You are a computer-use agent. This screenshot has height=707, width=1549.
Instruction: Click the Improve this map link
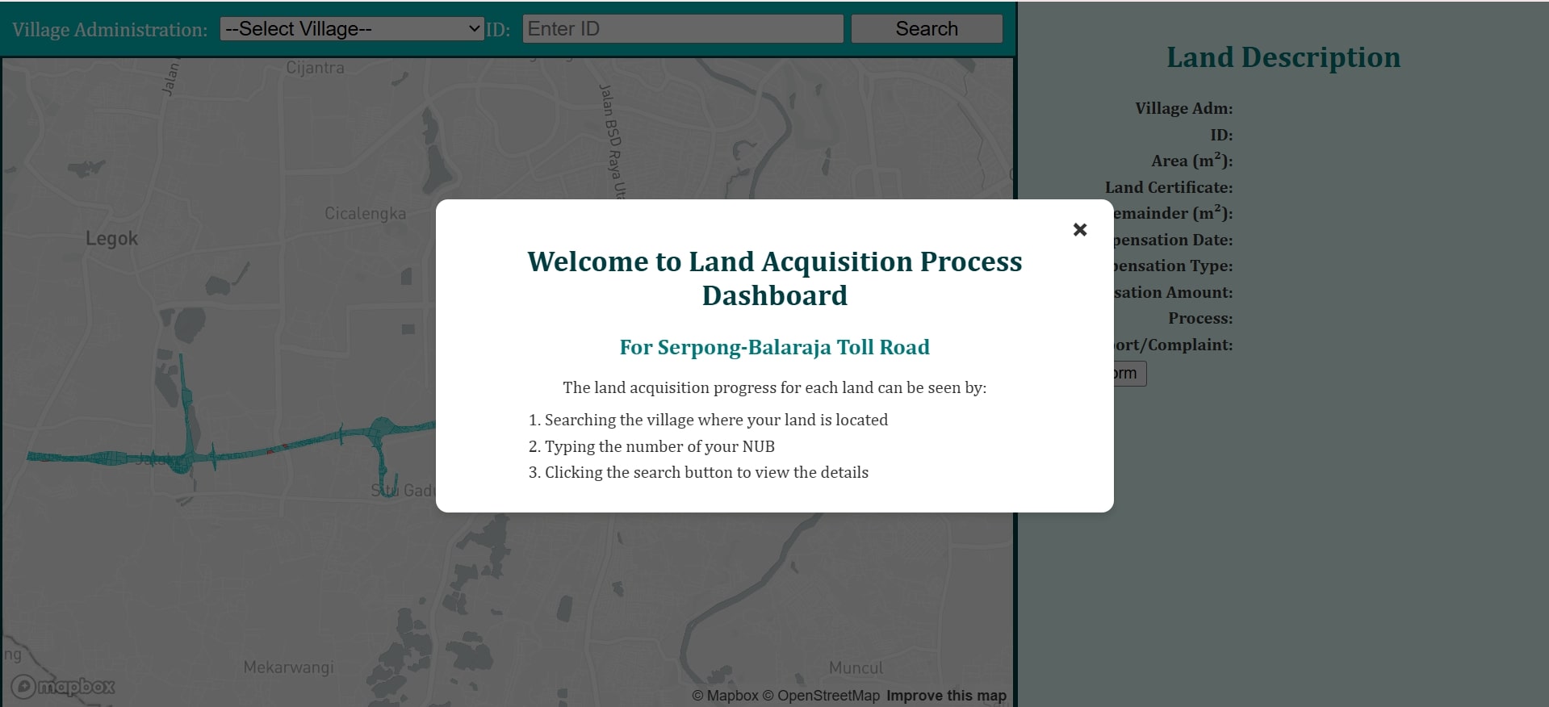pos(946,696)
